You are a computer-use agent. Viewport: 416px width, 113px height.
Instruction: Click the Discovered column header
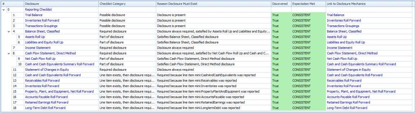[281, 4]
